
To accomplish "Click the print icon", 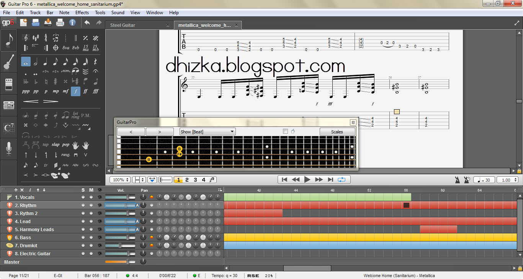I will [60, 23].
